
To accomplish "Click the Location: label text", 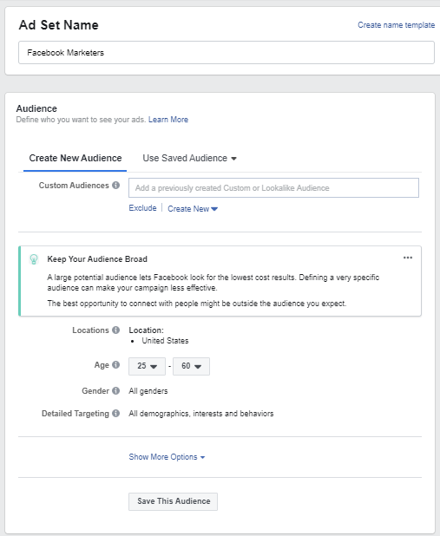I will click(146, 330).
